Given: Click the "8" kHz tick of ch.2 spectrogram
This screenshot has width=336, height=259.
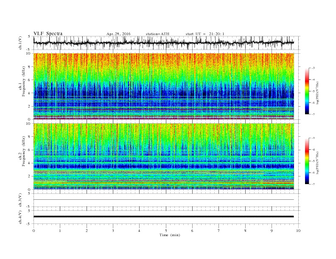Looking at the screenshot, I should coord(30,137).
